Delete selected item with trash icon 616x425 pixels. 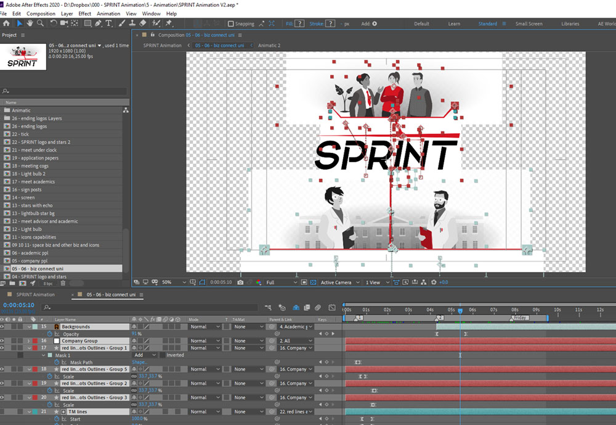pyautogui.click(x=63, y=283)
